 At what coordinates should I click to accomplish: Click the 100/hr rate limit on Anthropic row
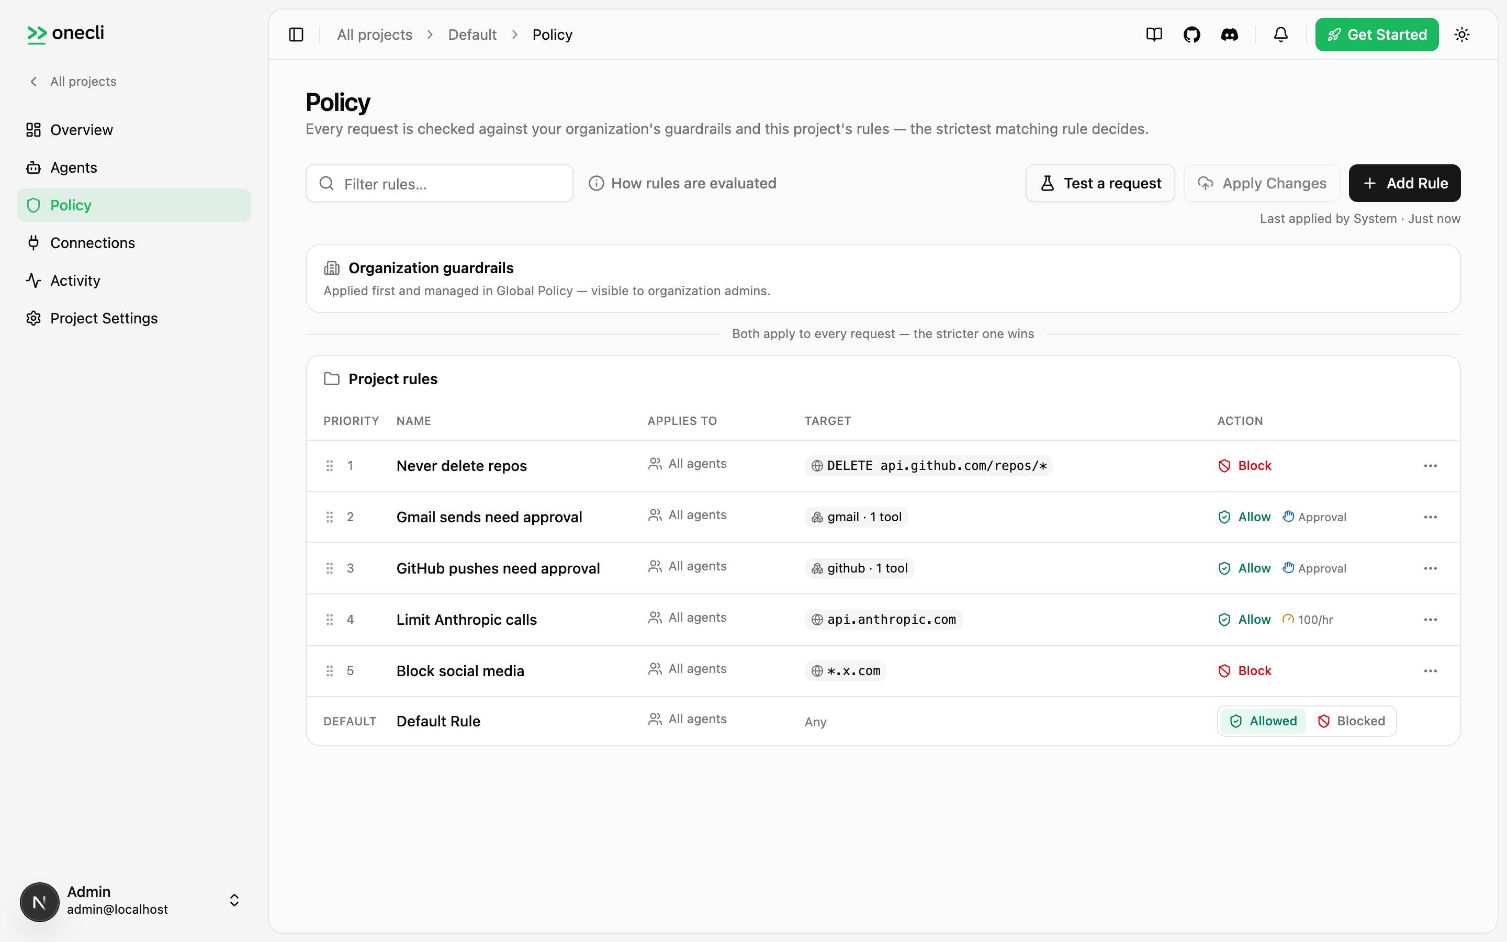pyautogui.click(x=1308, y=620)
